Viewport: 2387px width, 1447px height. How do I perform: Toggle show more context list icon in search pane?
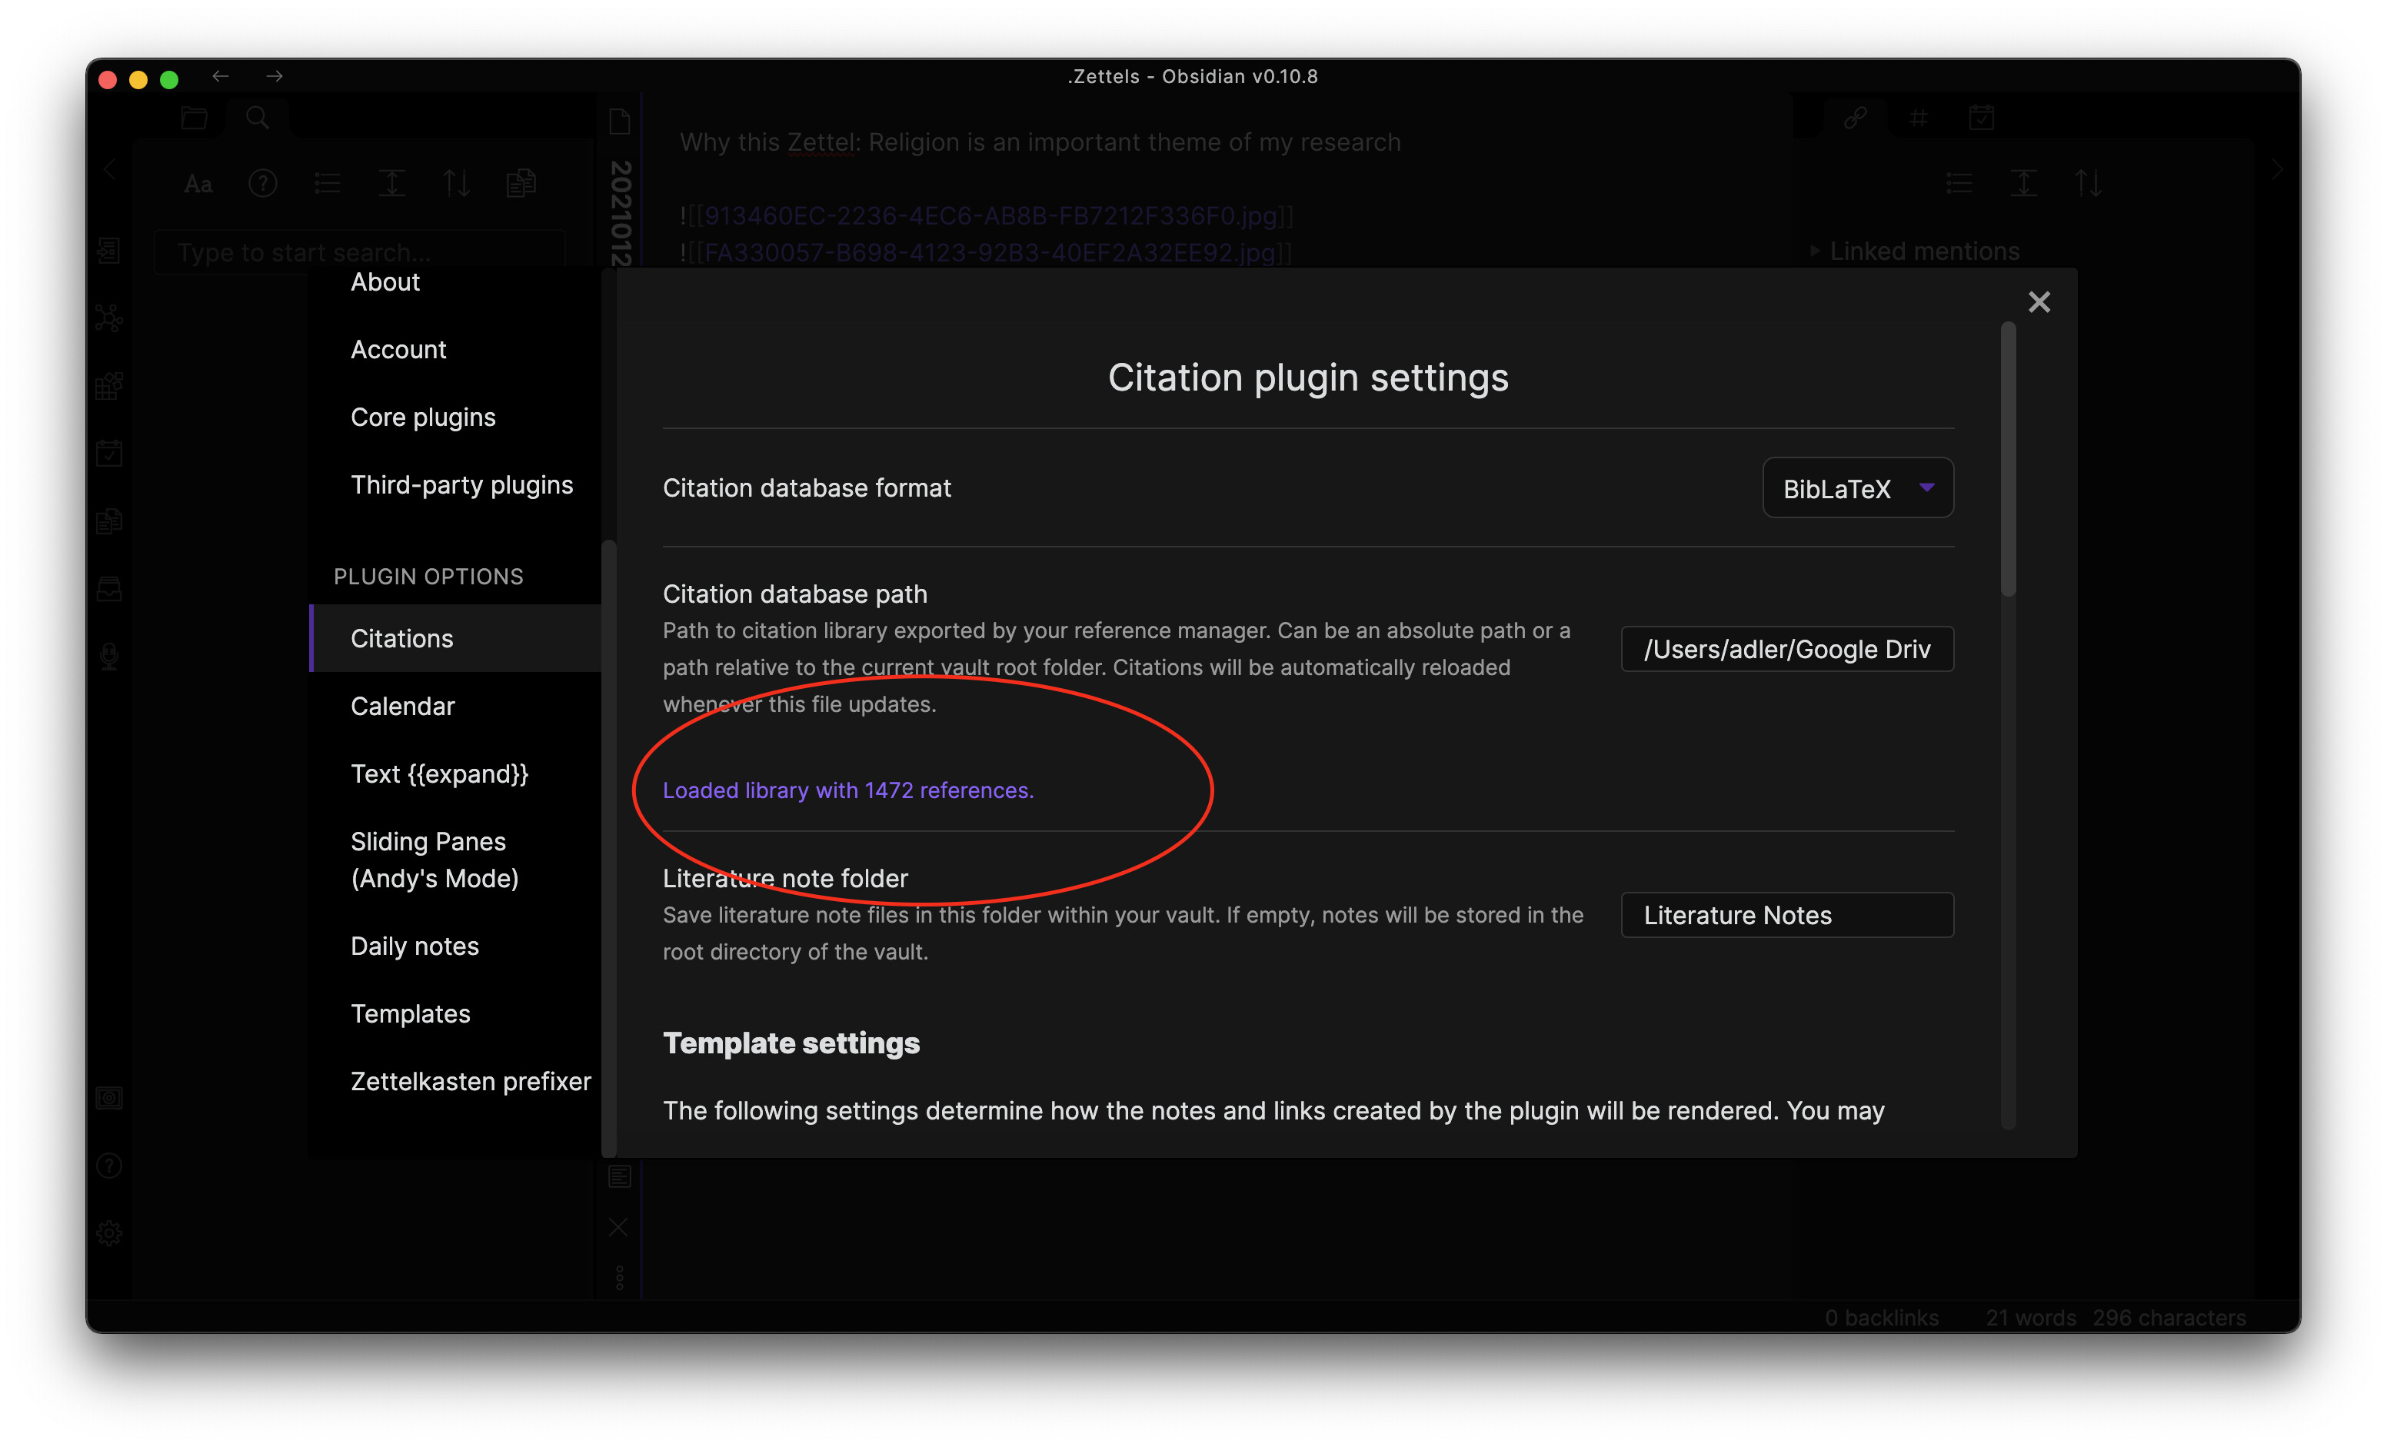coord(328,183)
